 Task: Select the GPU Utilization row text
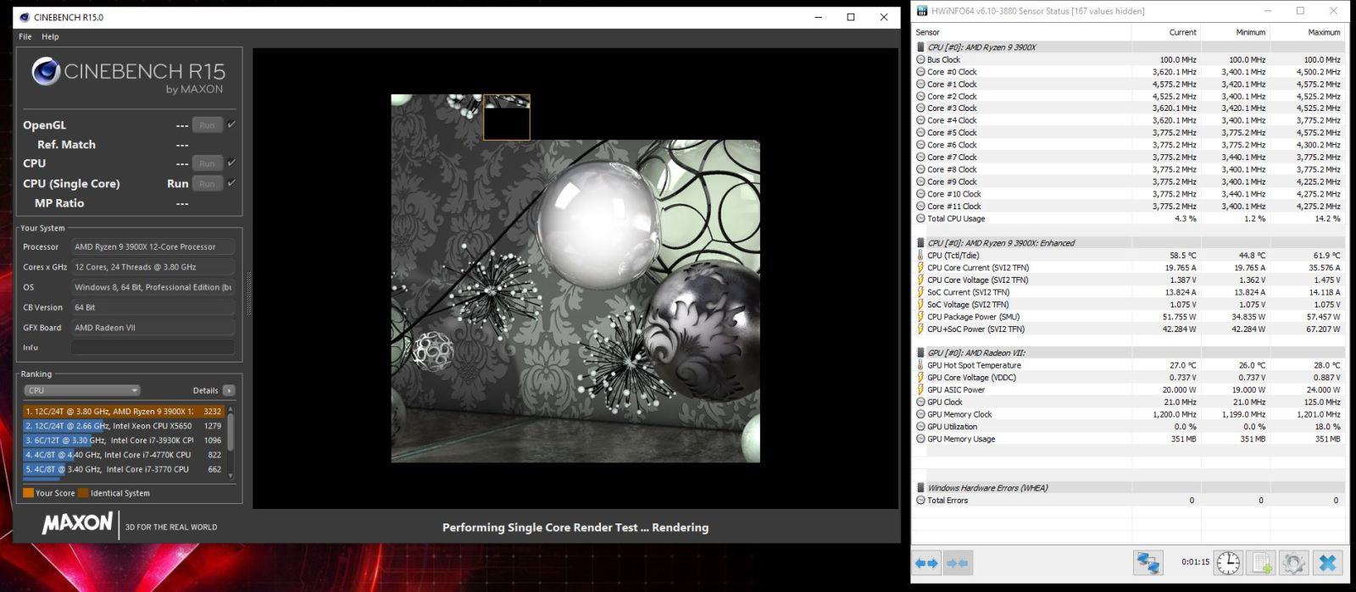point(952,427)
